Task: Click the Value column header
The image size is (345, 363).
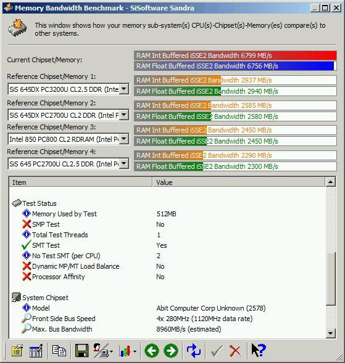Action: (x=239, y=182)
